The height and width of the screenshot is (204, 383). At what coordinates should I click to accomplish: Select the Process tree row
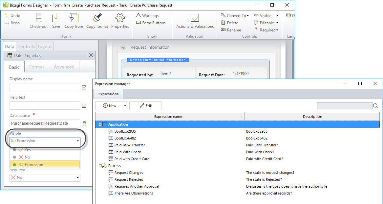pyautogui.click(x=114, y=166)
